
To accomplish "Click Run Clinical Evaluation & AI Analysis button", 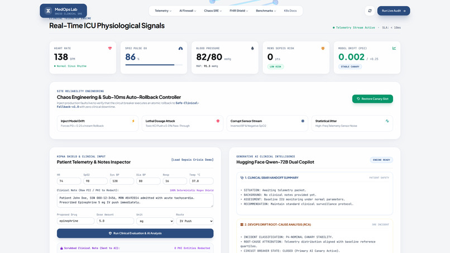I will point(135,233).
